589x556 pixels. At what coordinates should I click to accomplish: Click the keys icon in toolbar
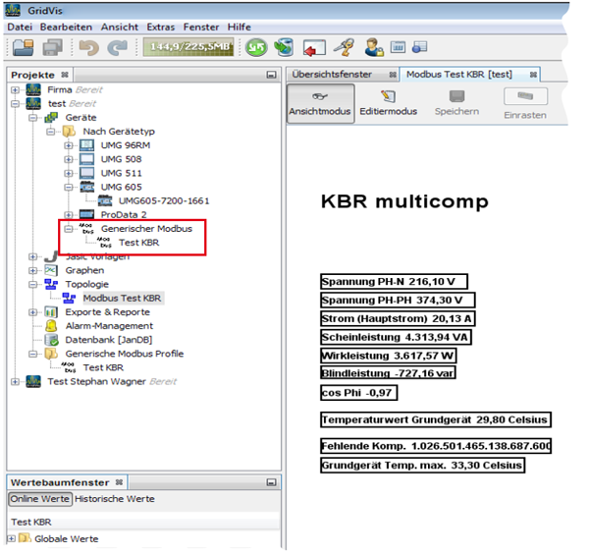[344, 46]
